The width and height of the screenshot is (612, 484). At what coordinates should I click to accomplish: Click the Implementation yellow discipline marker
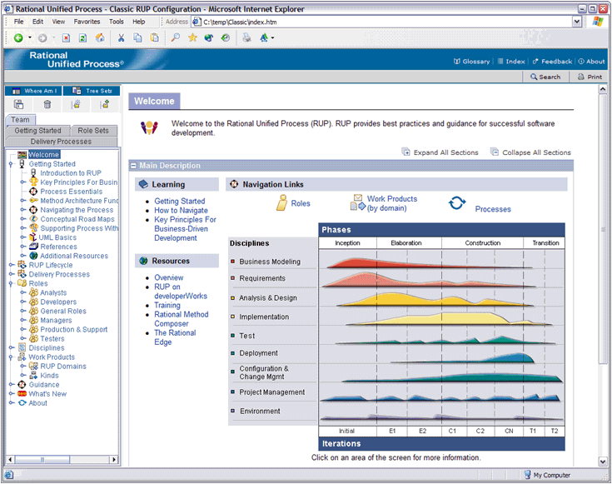click(232, 317)
